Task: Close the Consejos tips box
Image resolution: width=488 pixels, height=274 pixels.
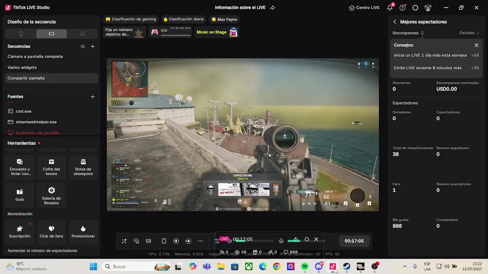Action: tap(477, 45)
